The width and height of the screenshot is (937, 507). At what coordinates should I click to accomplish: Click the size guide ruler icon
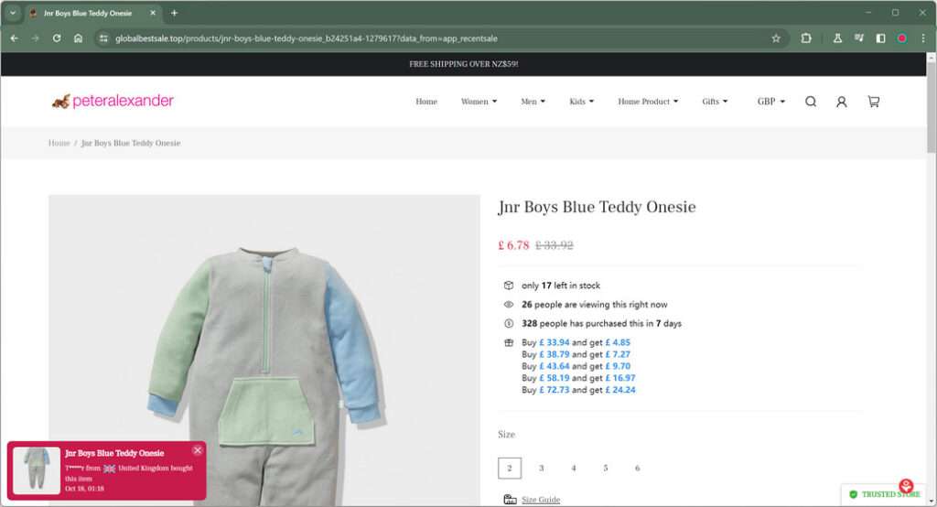click(x=510, y=500)
